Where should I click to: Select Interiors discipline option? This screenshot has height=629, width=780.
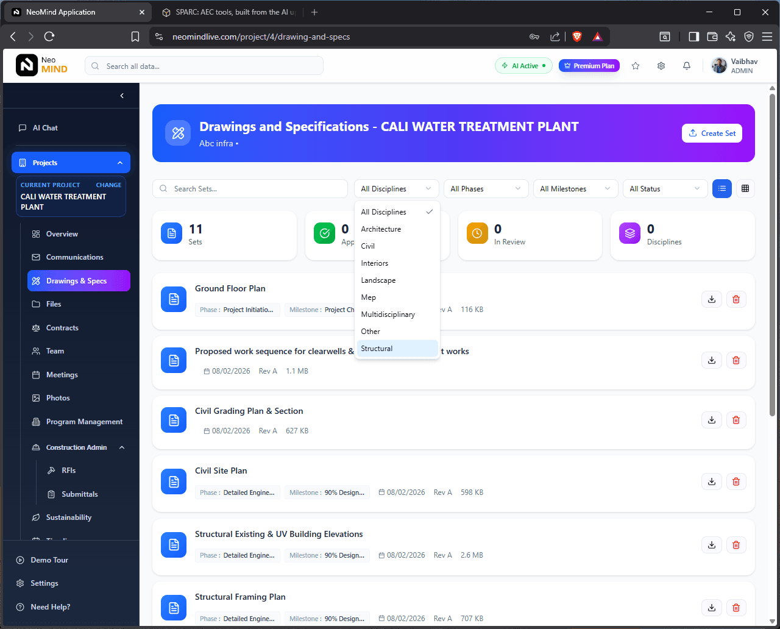(x=397, y=263)
